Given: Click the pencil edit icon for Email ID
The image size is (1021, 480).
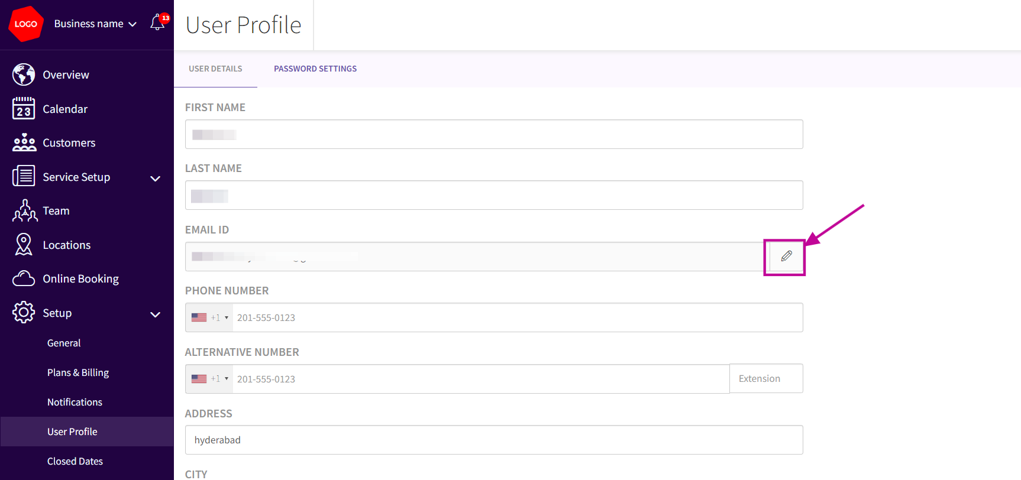Looking at the screenshot, I should coord(786,256).
